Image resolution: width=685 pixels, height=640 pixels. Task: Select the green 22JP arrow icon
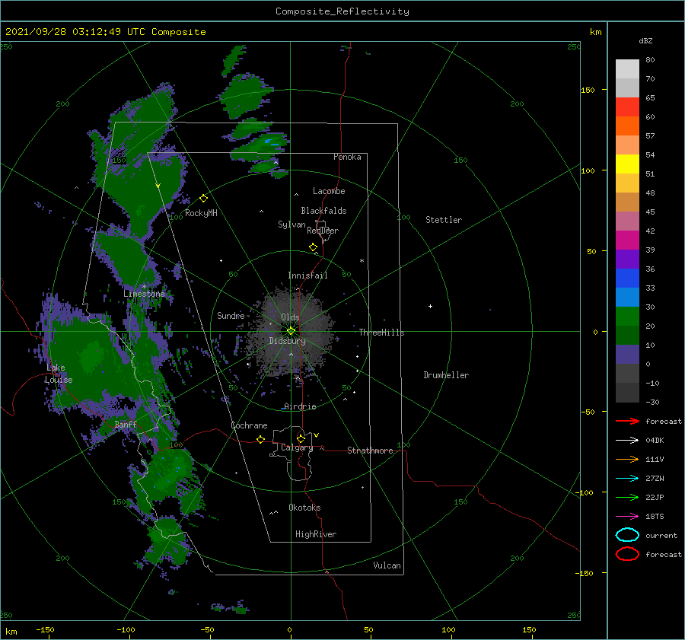627,497
